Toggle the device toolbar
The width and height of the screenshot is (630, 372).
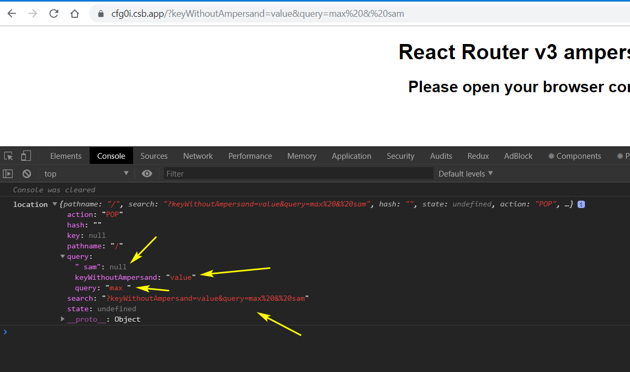pyautogui.click(x=26, y=155)
